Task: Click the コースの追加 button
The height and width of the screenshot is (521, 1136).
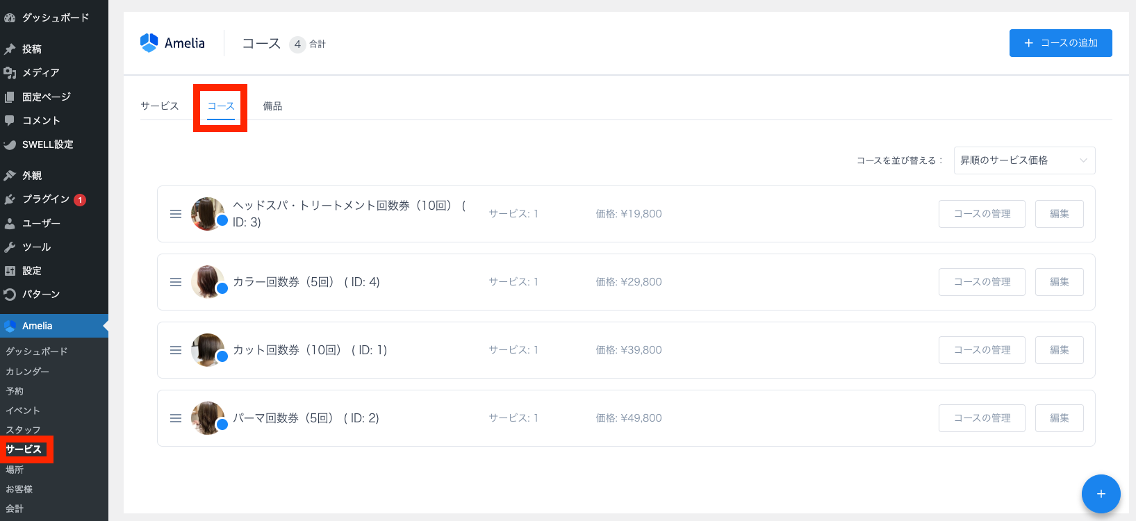Action: (x=1060, y=43)
